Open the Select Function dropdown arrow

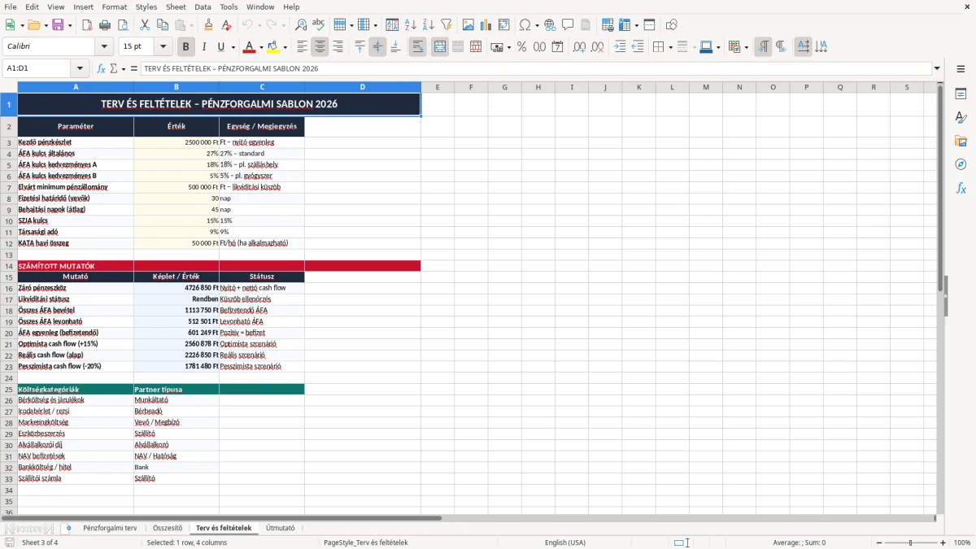(124, 68)
